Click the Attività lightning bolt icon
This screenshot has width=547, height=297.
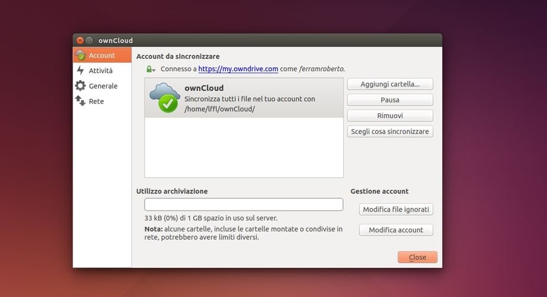pos(80,70)
